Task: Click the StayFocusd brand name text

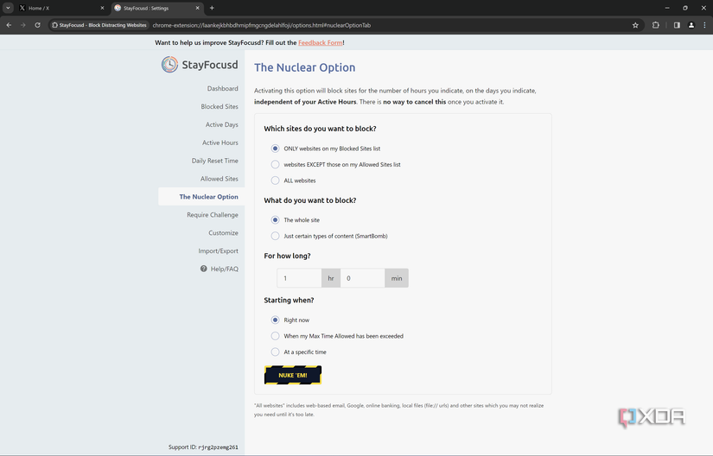Action: click(210, 65)
